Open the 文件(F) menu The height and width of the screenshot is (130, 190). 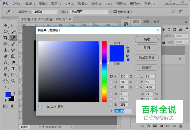(17, 4)
